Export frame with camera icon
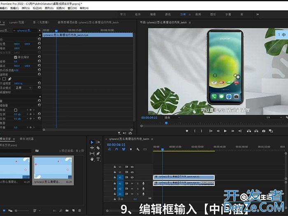Viewport: 288px width, 216px height. pos(264,131)
